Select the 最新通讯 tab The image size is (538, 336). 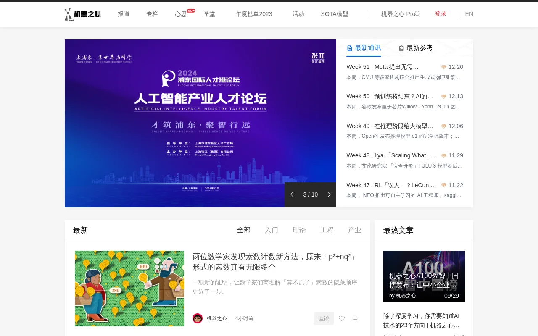coord(364,48)
